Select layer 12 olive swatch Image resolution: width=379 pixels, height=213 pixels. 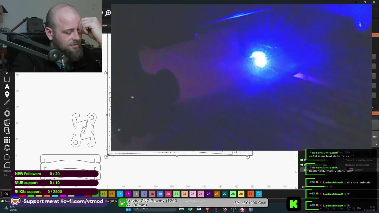coord(103,194)
